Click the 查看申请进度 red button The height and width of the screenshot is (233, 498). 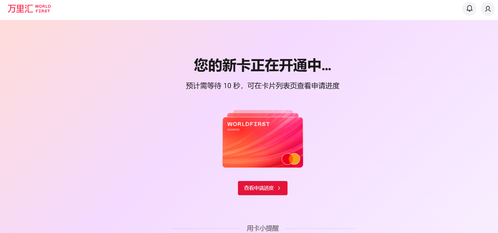point(263,188)
